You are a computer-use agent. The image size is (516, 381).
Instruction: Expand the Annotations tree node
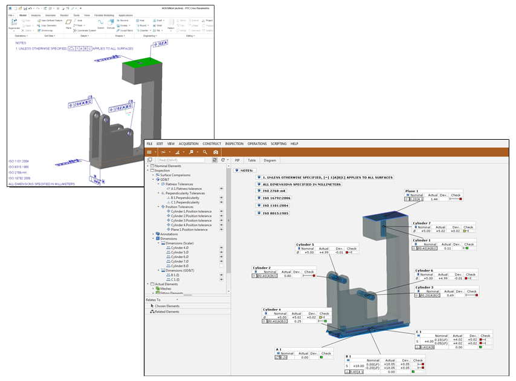point(153,234)
